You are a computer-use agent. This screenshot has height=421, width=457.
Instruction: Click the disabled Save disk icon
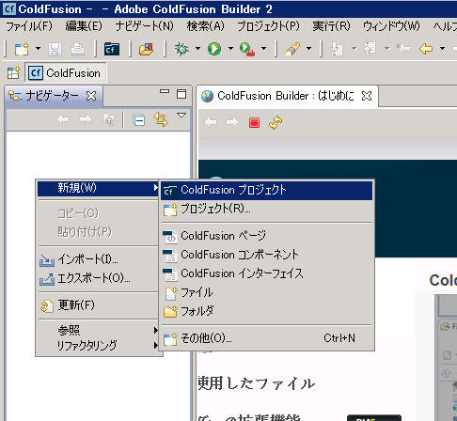[55, 49]
